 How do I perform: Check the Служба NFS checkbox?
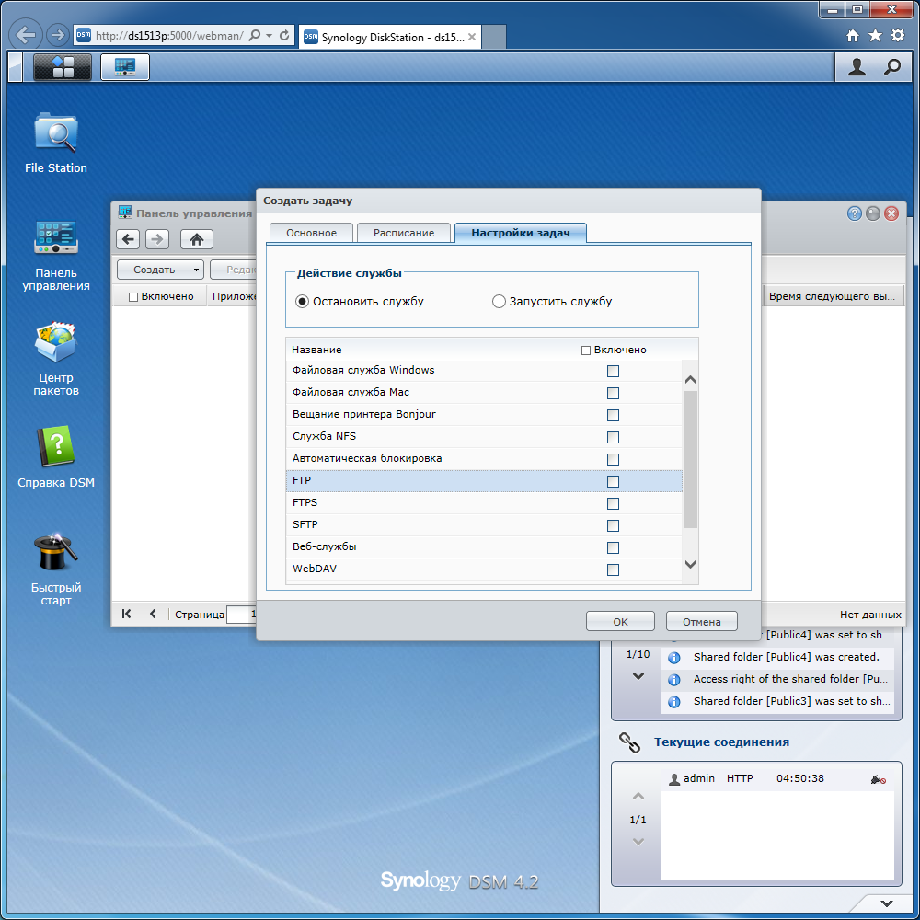pos(613,438)
